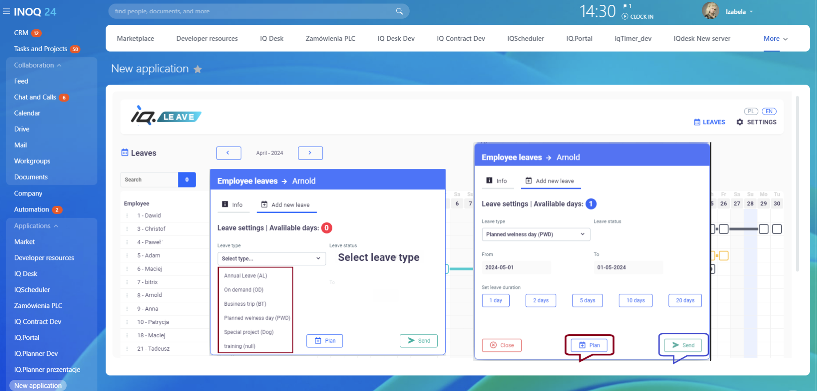Switch language to PL
Screen dimensions: 817x391
(x=751, y=112)
